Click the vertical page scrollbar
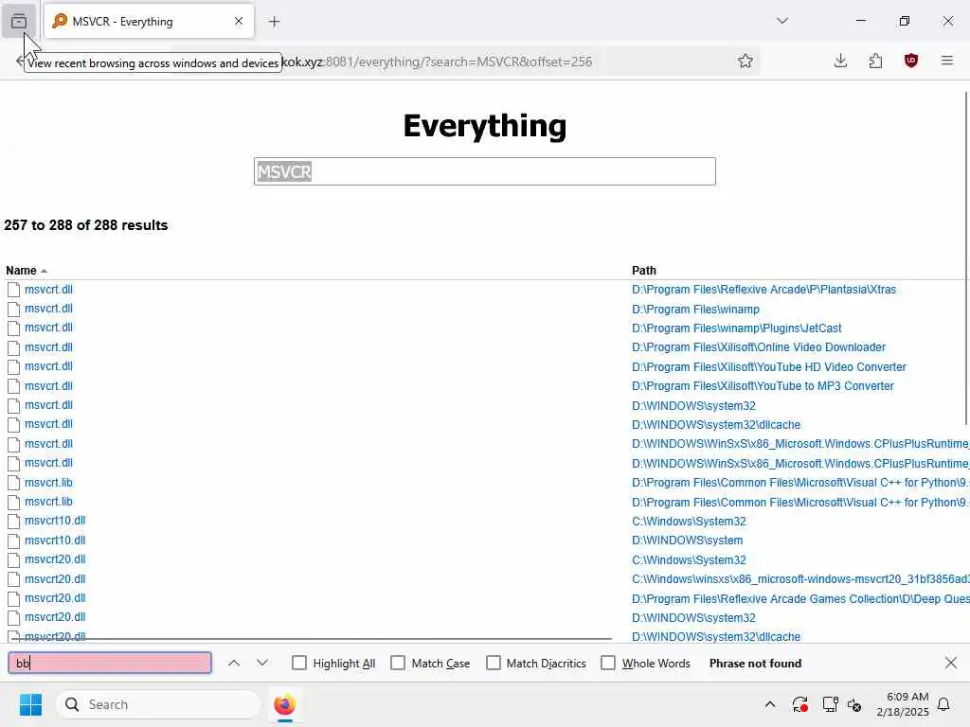Screen dimensions: 970x727 tap(966, 258)
